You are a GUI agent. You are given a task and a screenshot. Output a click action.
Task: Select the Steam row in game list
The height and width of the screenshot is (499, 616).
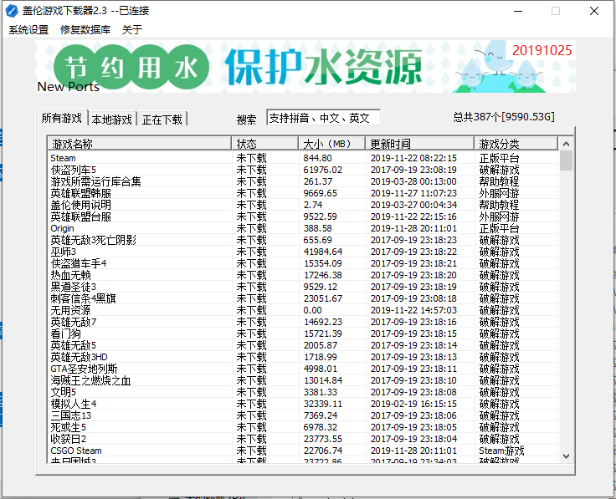[x=302, y=158]
